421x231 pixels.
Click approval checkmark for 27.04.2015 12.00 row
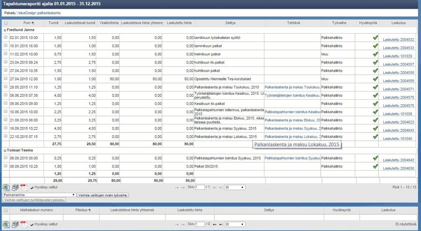click(375, 79)
